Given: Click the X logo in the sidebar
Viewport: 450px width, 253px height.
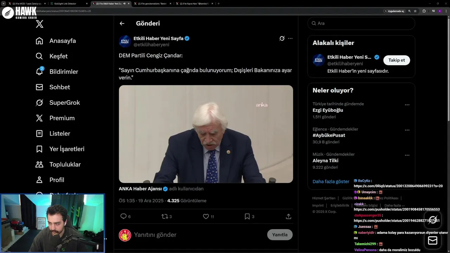Looking at the screenshot, I should (40, 24).
